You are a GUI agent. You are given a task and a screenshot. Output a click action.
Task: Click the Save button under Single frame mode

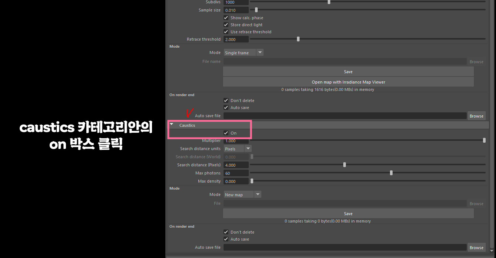click(348, 72)
